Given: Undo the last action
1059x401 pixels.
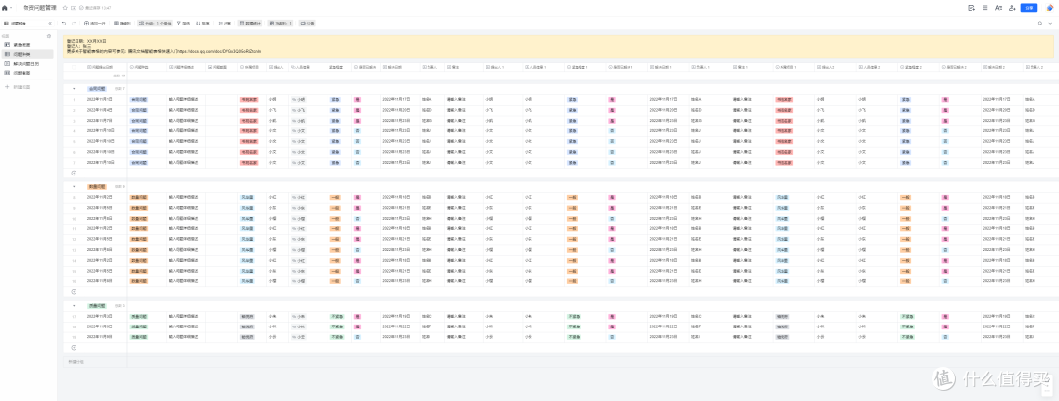Looking at the screenshot, I should [x=64, y=23].
